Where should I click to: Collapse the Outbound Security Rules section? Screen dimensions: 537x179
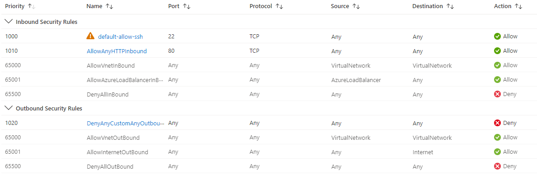[x=8, y=109]
